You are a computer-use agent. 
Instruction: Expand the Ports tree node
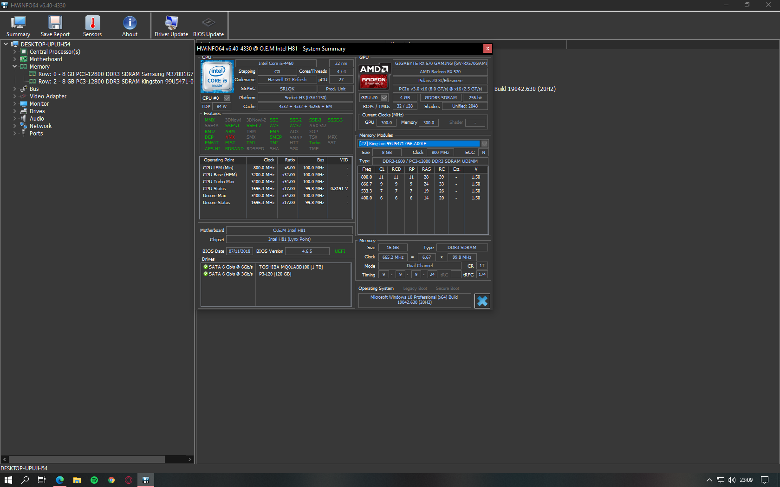click(x=15, y=134)
